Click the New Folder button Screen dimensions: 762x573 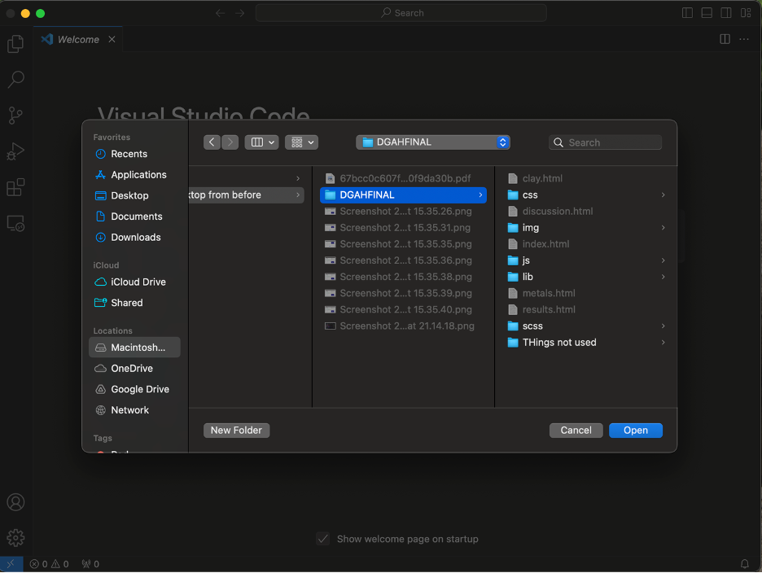pos(236,430)
